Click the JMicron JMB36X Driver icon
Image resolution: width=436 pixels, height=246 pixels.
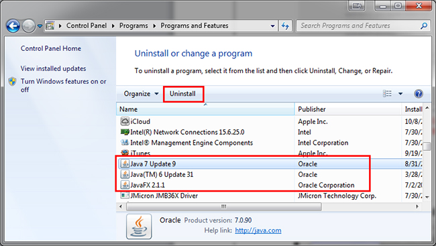[x=125, y=195]
